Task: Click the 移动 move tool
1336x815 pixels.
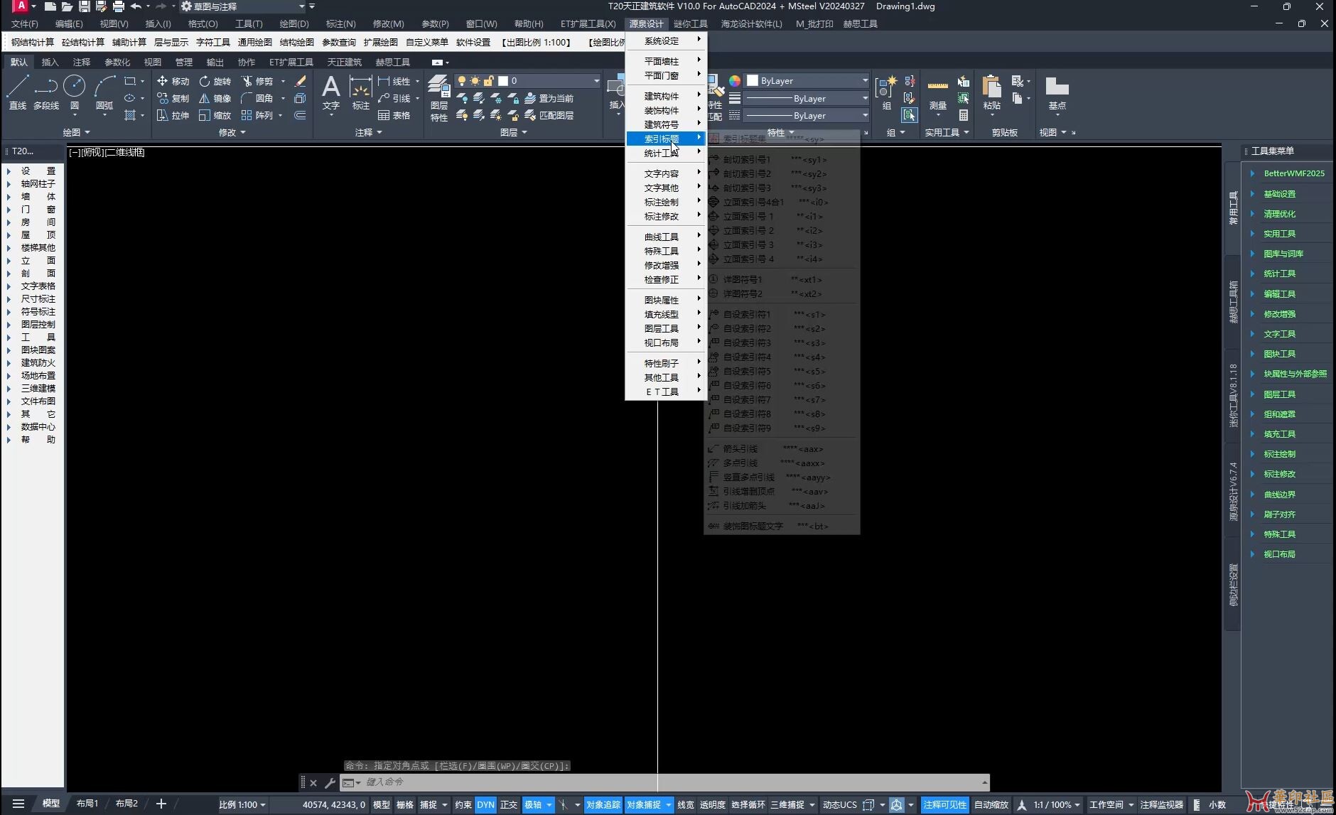Action: (x=173, y=81)
